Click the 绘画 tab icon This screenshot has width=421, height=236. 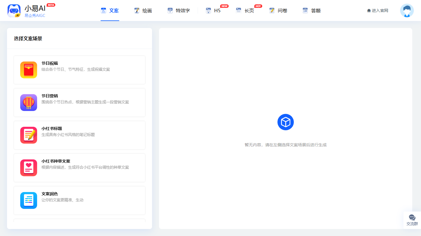click(x=137, y=10)
